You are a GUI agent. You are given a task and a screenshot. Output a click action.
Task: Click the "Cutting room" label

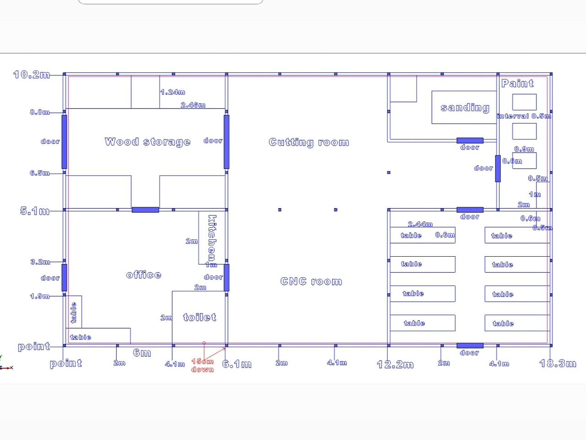pyautogui.click(x=309, y=142)
